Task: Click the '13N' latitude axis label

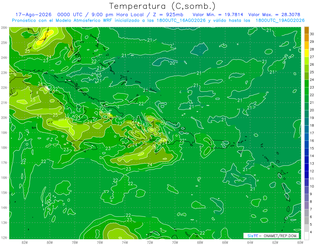Action: (4, 222)
